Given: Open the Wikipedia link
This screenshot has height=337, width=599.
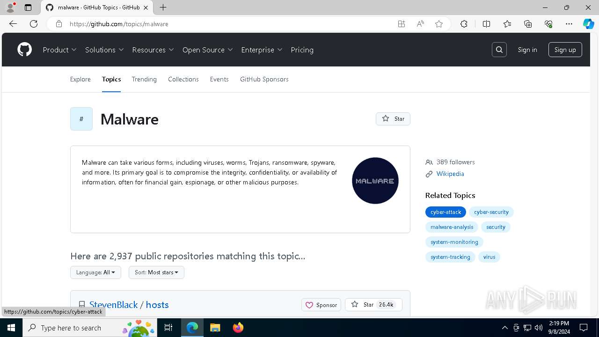Looking at the screenshot, I should [x=450, y=174].
